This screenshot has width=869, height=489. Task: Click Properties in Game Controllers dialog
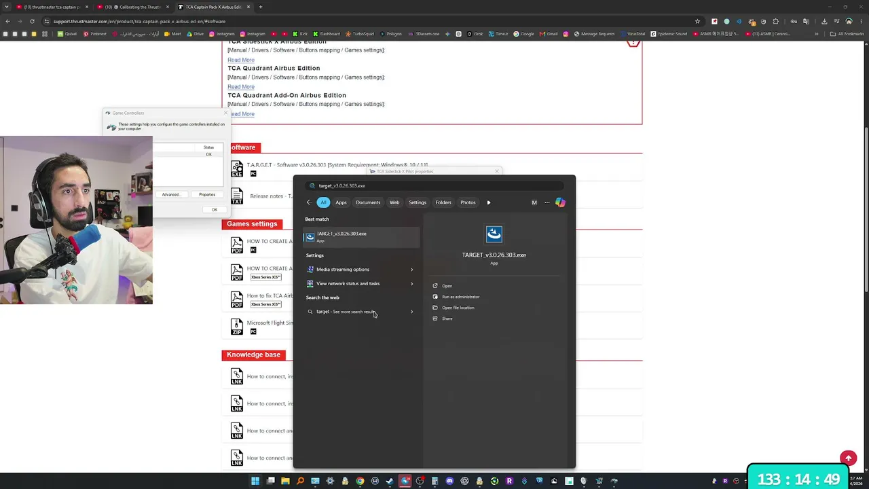tap(207, 195)
